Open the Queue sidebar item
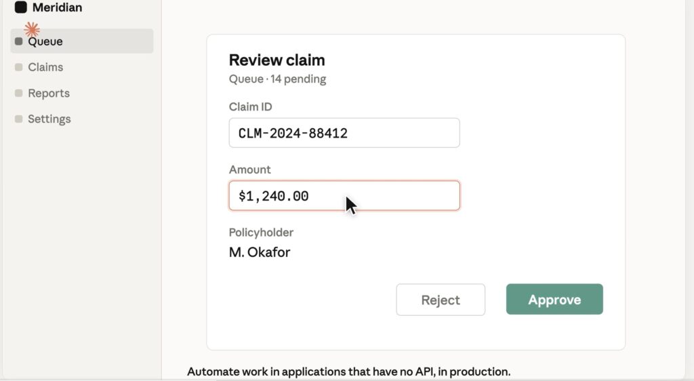This screenshot has height=381, width=694. 82,41
